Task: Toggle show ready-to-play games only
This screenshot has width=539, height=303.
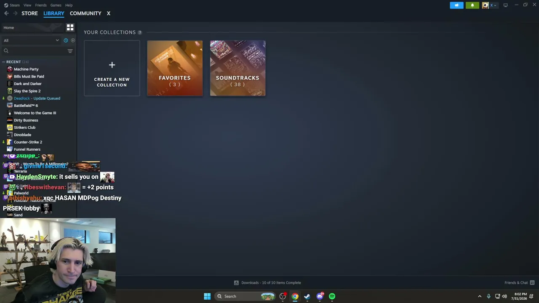Action: [x=73, y=40]
